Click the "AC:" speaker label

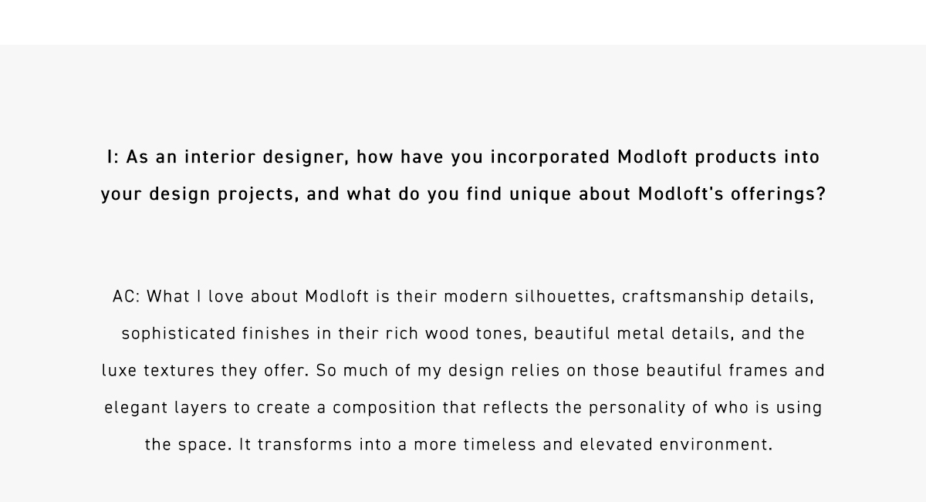127,297
